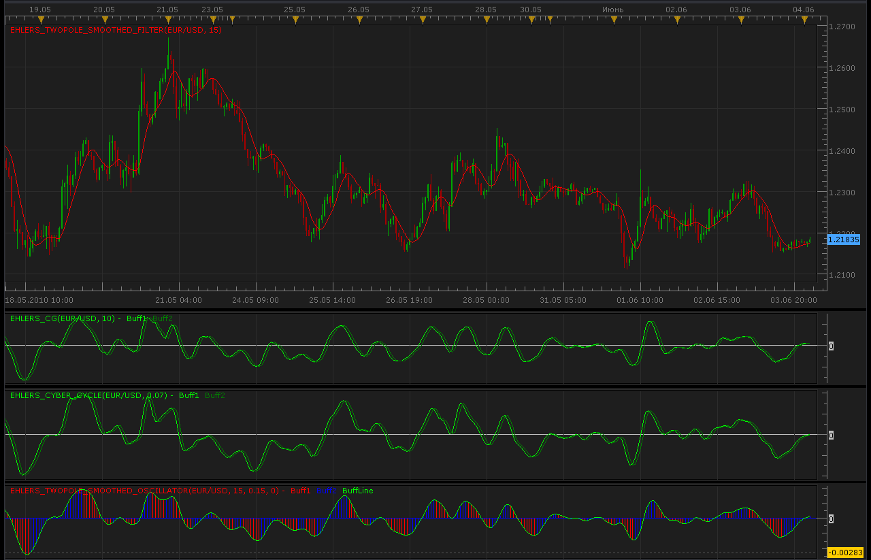Click the red Buff1 legend in oscillator panel

[301, 491]
